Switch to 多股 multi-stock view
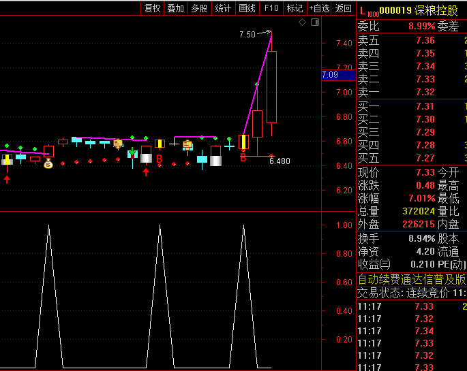 pyautogui.click(x=198, y=8)
